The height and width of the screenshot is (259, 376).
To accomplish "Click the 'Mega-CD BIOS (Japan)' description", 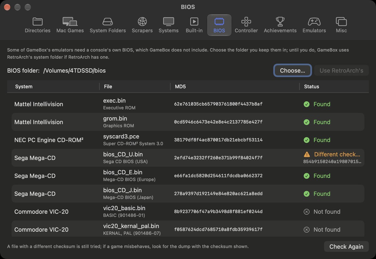I will pyautogui.click(x=128, y=198).
